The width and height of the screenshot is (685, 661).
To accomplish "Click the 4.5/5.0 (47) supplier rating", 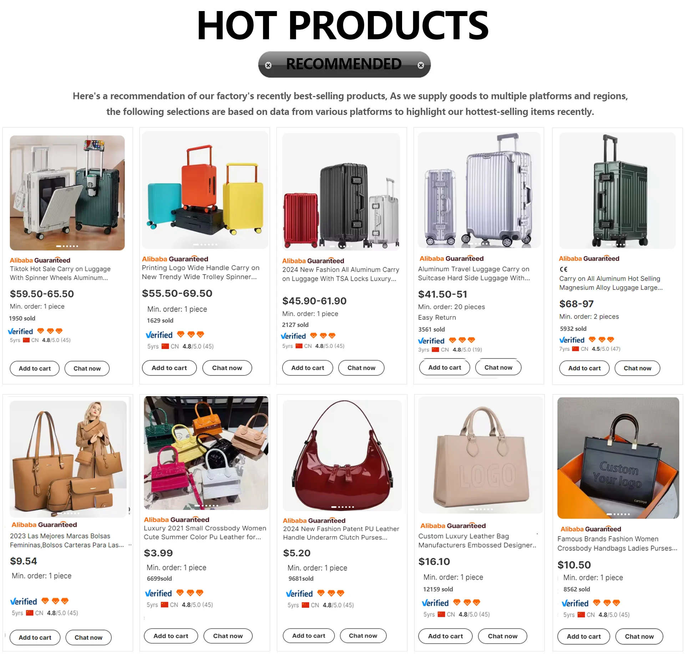I will [x=606, y=349].
